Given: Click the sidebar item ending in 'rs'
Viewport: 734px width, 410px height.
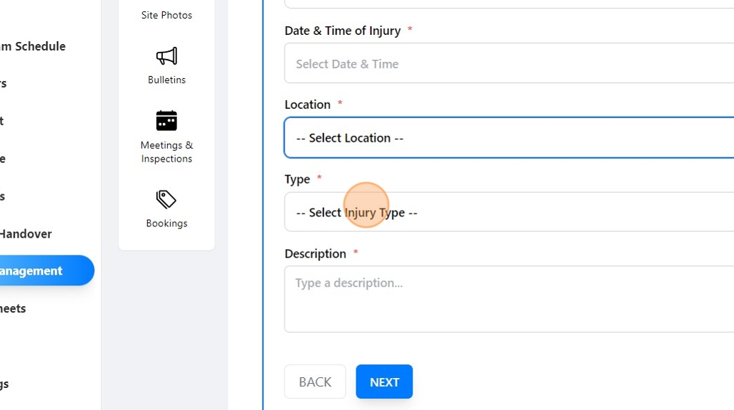Looking at the screenshot, I should (x=4, y=83).
